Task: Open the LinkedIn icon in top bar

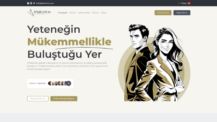Action: click(31, 3)
